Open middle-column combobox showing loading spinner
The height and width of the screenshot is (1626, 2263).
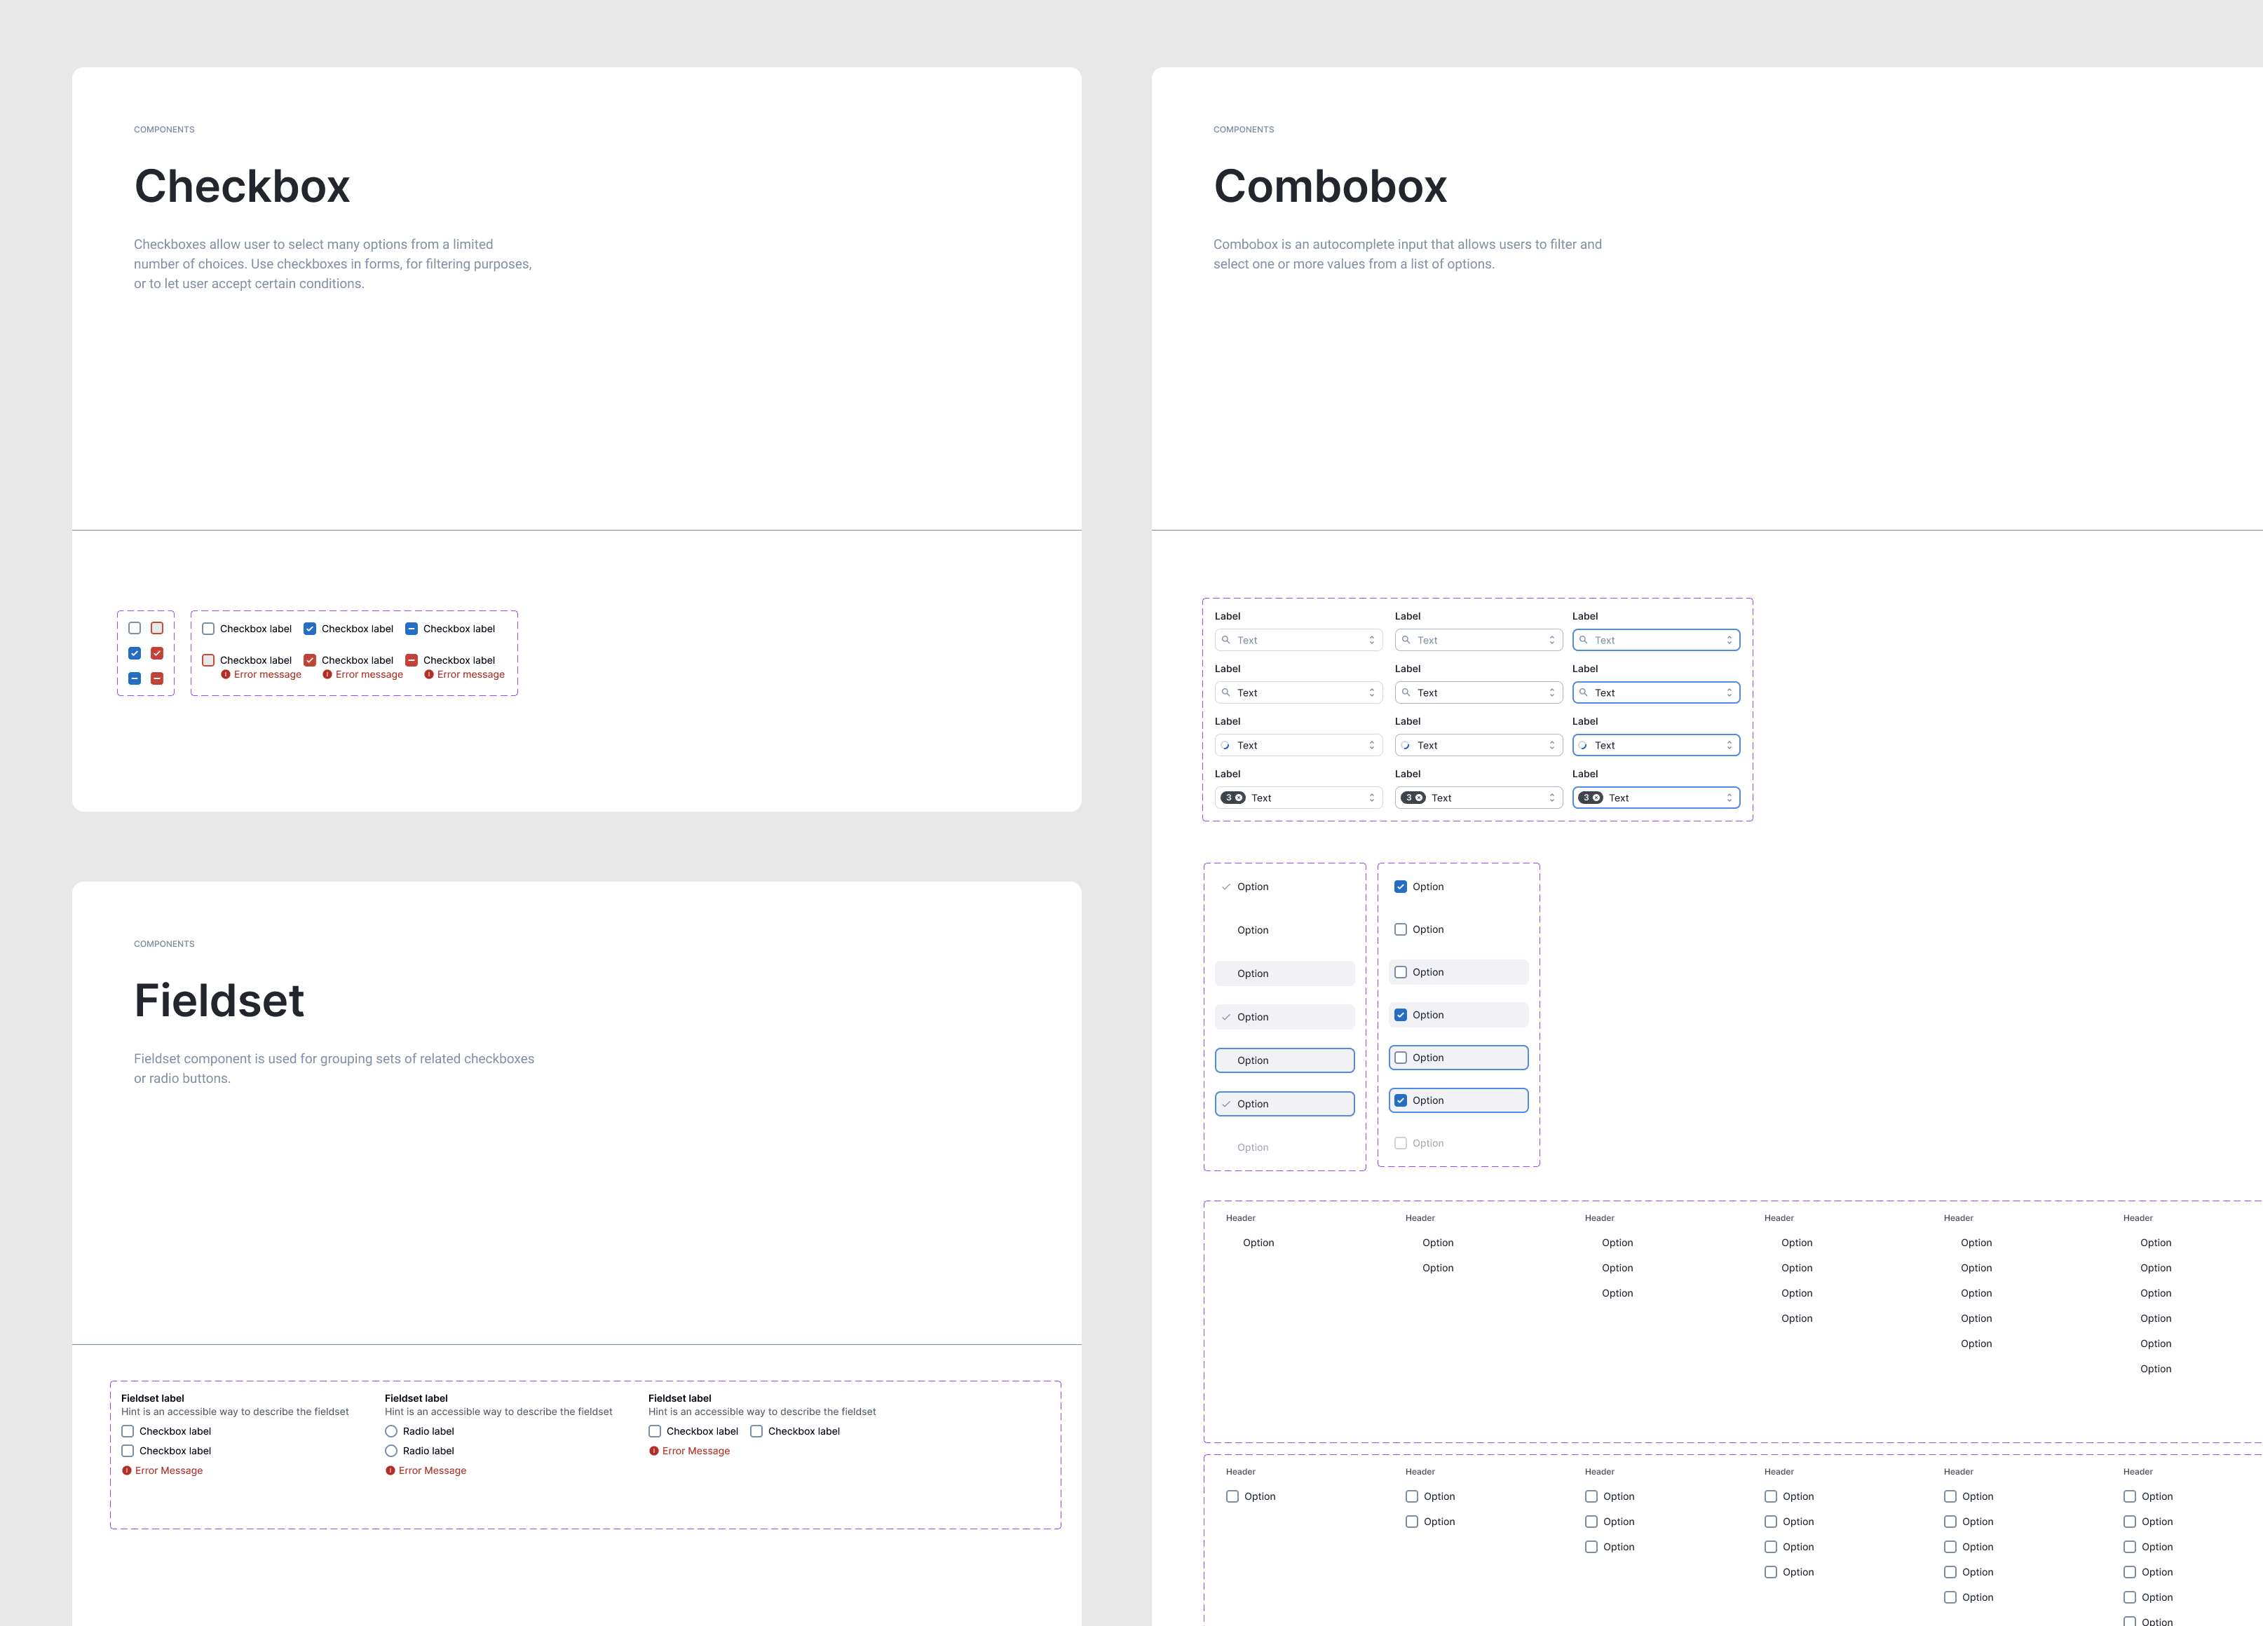[x=1479, y=745]
